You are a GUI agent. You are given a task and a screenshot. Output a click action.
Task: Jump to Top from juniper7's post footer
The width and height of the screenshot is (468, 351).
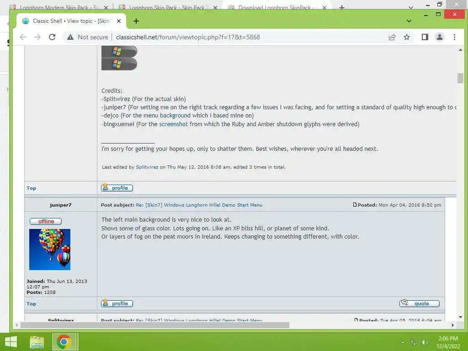[x=32, y=303]
